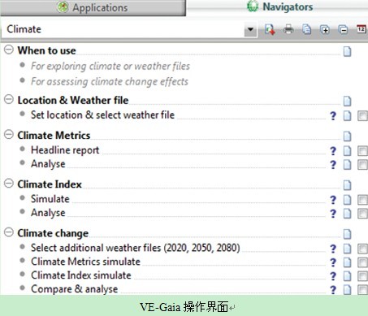Tick checkbox for Climate Metrics simulate
The width and height of the screenshot is (368, 316).
pos(362,262)
